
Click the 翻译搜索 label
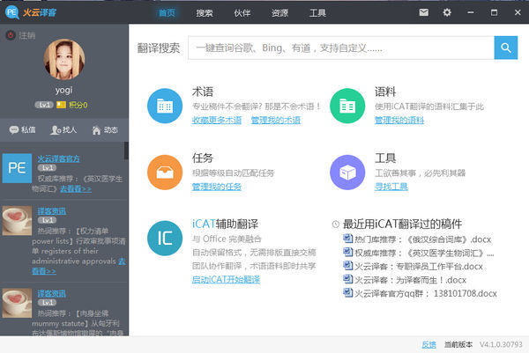(x=159, y=48)
